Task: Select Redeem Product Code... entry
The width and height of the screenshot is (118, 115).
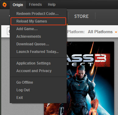Action: (38, 14)
